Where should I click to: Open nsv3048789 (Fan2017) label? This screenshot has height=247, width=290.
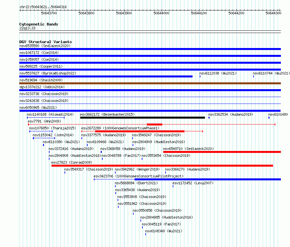121,156
